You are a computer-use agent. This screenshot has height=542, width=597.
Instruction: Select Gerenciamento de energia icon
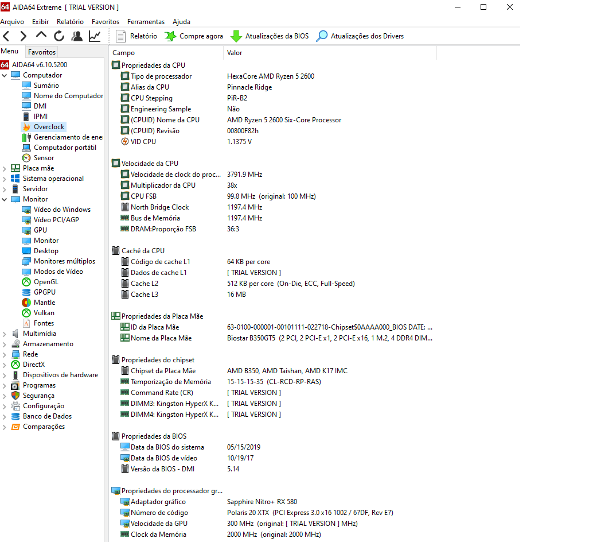coord(26,137)
